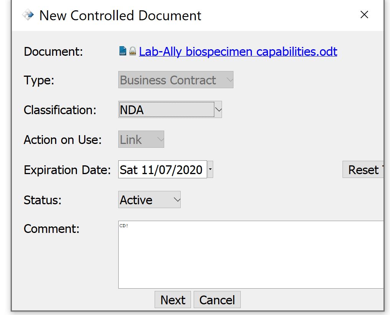Click the Action on Use Link dropdown
Screen dimensions: 390x315
pos(141,140)
